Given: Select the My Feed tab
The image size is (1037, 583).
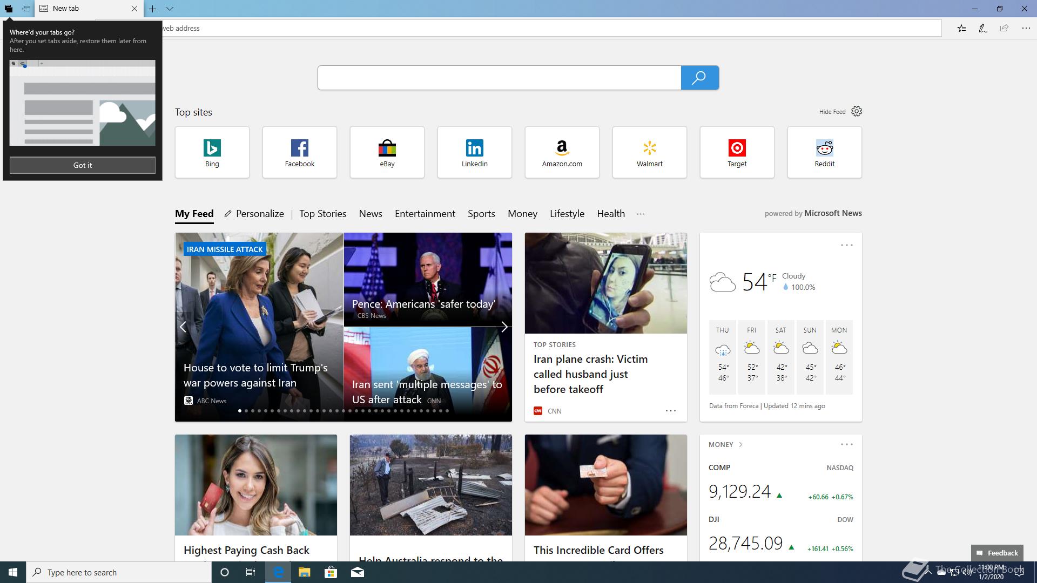Looking at the screenshot, I should pyautogui.click(x=194, y=214).
